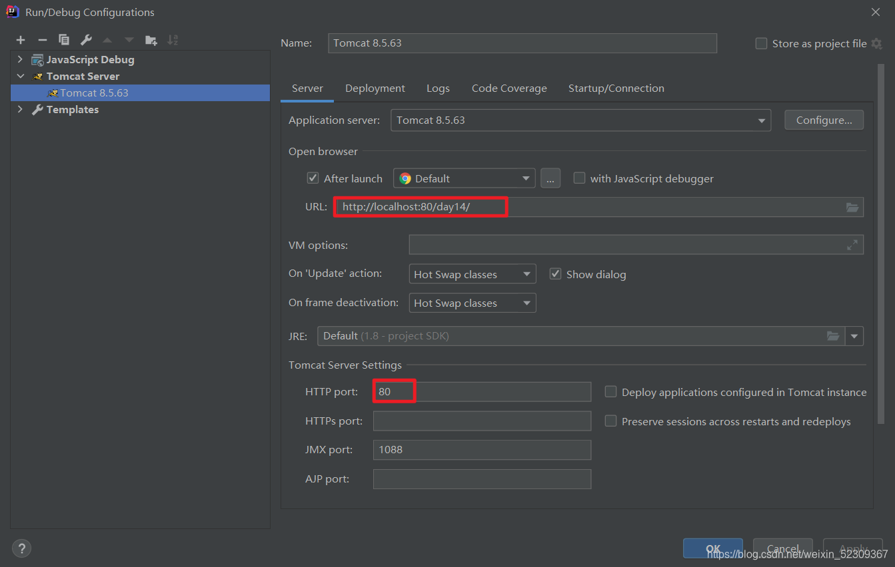Click the Tomcat Server cat icon
The width and height of the screenshot is (895, 567).
[38, 77]
